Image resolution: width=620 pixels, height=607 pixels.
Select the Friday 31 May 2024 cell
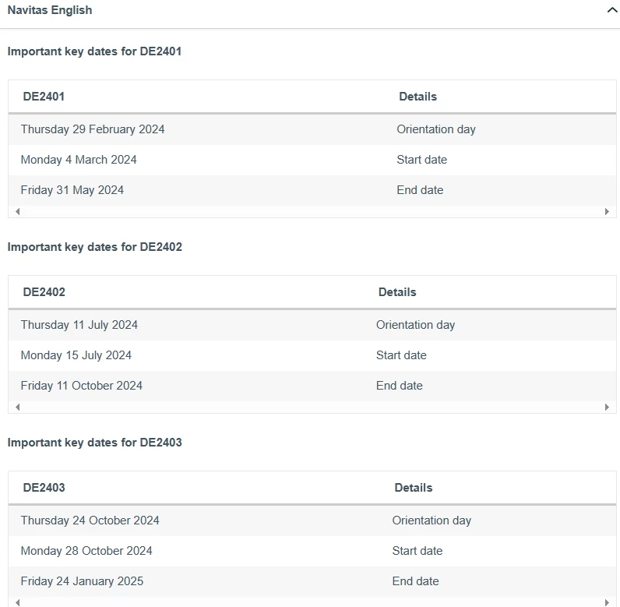click(72, 190)
